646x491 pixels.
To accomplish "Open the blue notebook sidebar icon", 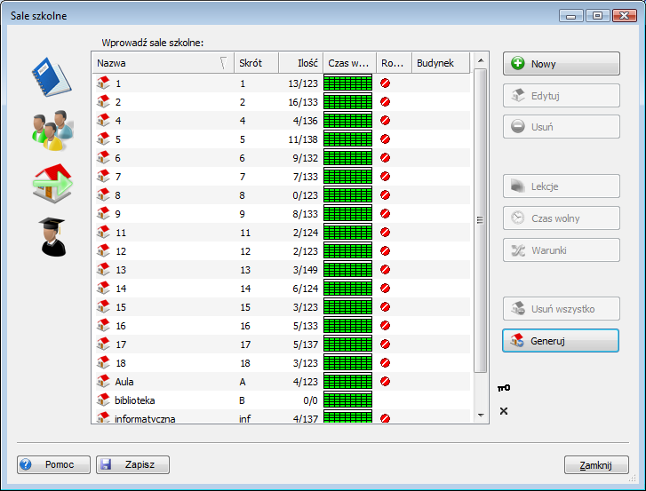I will (52, 77).
